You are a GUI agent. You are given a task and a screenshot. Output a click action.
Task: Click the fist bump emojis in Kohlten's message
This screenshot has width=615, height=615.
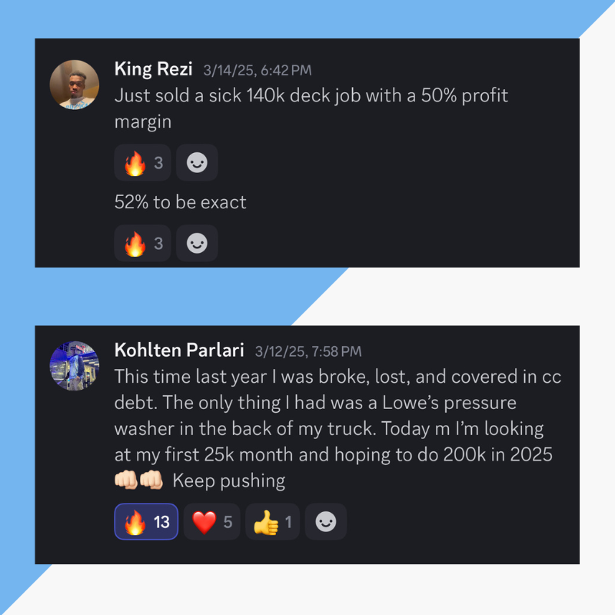point(139,480)
